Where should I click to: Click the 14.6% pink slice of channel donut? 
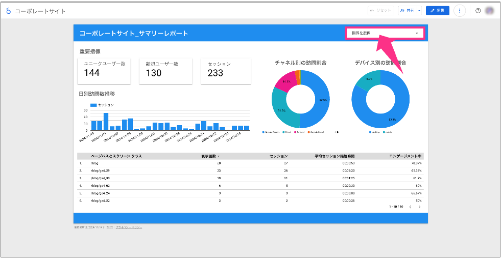(286, 82)
